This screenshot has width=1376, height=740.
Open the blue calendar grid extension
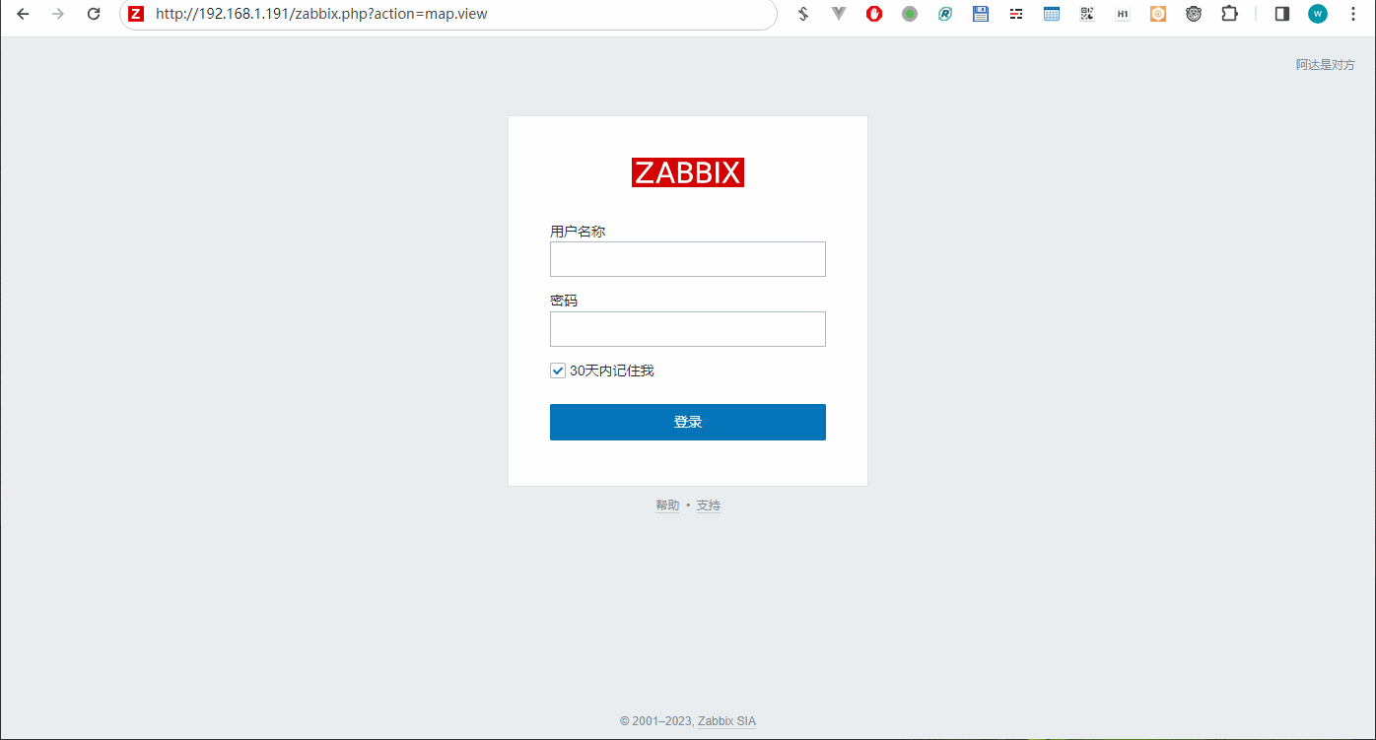(1052, 14)
